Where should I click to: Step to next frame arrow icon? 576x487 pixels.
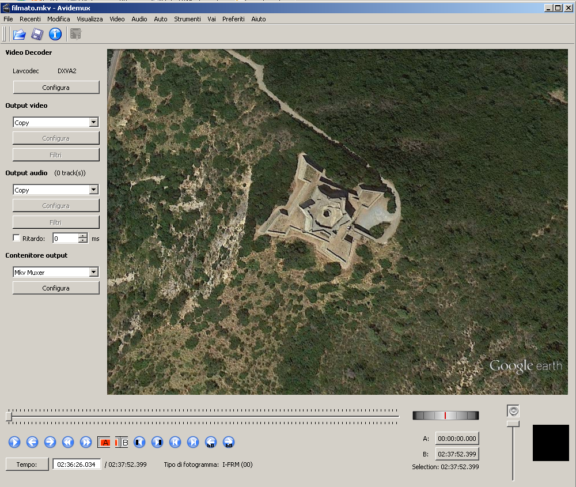coord(50,442)
